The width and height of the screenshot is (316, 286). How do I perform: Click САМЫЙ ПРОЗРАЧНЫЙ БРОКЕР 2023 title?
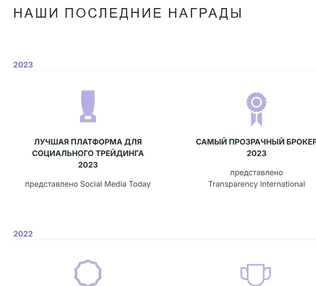(x=256, y=148)
